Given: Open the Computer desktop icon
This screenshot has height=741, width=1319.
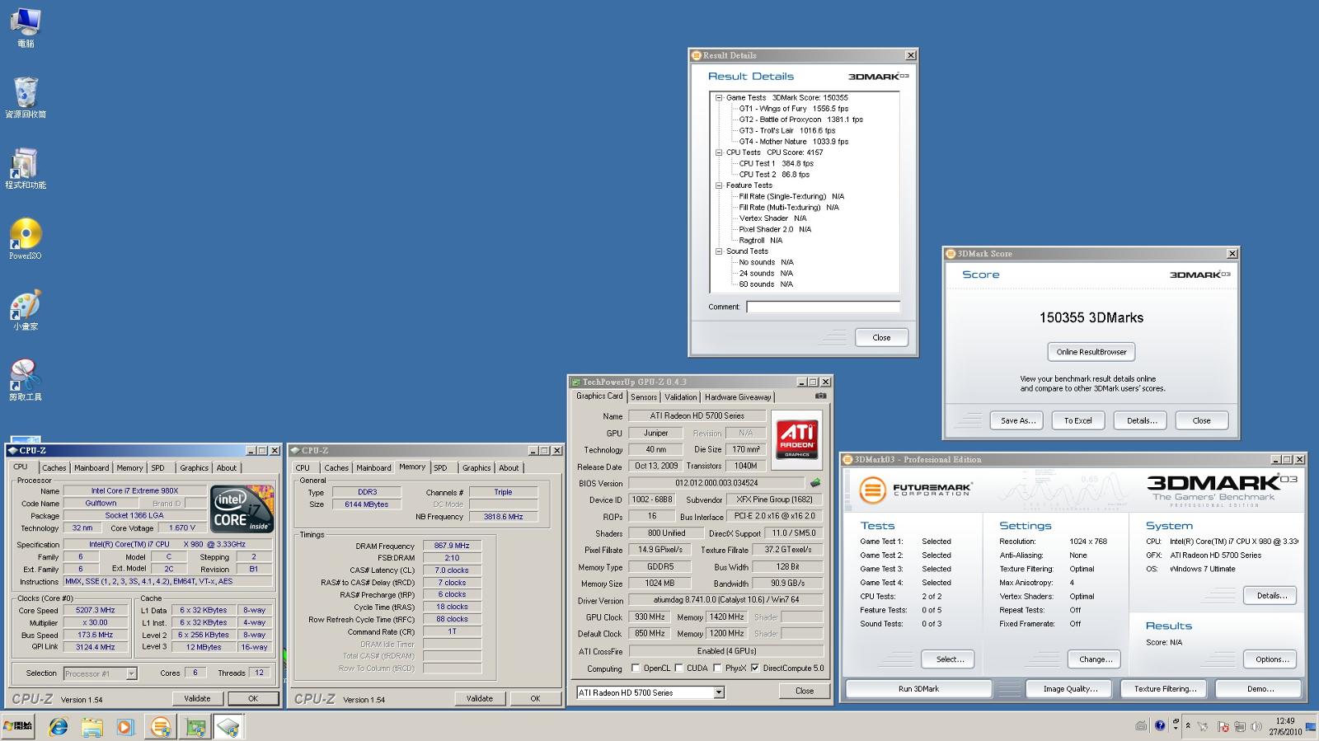Looking at the screenshot, I should 26,26.
